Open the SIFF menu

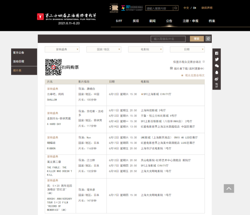click(119, 21)
